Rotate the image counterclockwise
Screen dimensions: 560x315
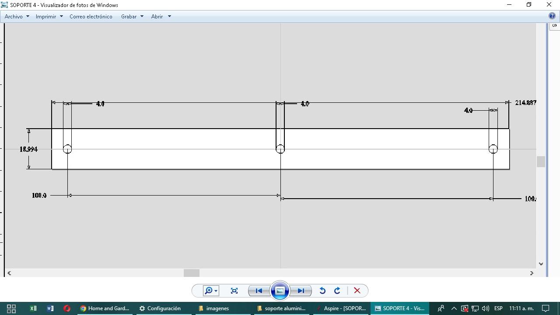pos(322,290)
